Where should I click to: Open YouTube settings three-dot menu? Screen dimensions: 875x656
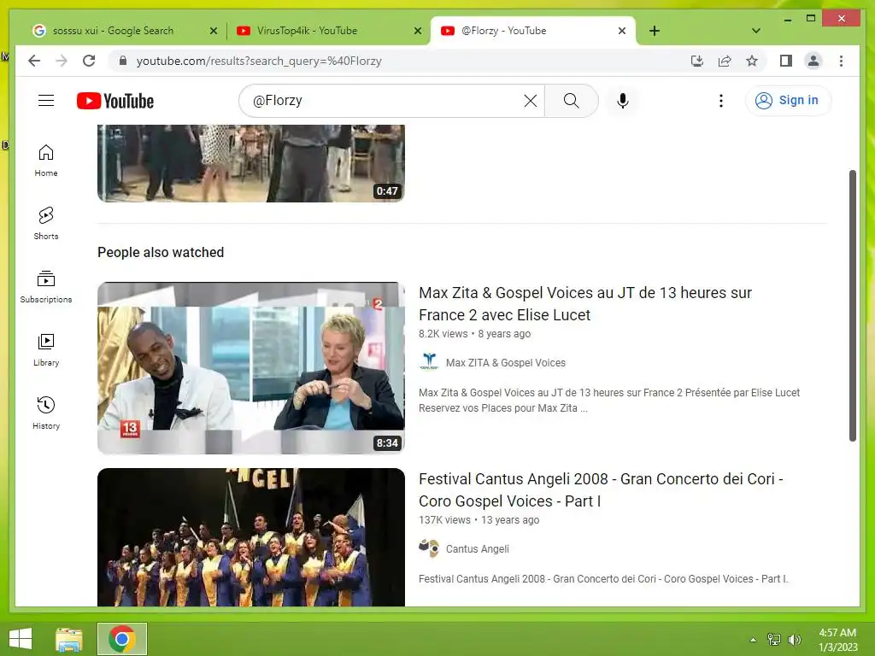pos(721,101)
